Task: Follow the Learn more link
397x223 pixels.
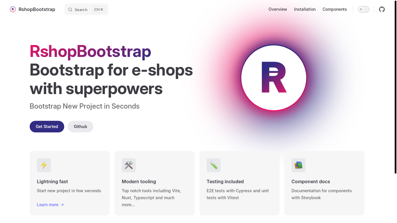Action: 51,205
